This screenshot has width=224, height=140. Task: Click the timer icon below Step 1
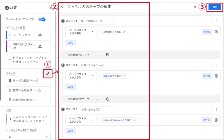[x=108, y=55]
